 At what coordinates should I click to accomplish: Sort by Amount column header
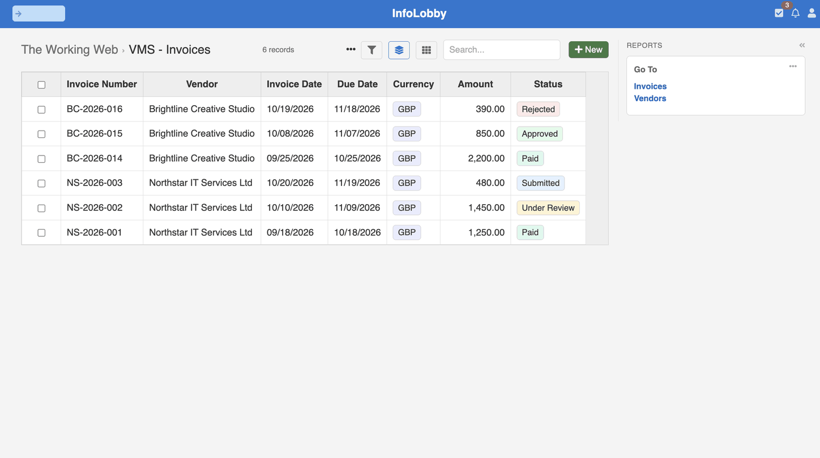pos(476,84)
